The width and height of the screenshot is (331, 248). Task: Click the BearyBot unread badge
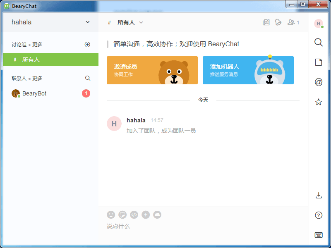(x=86, y=93)
